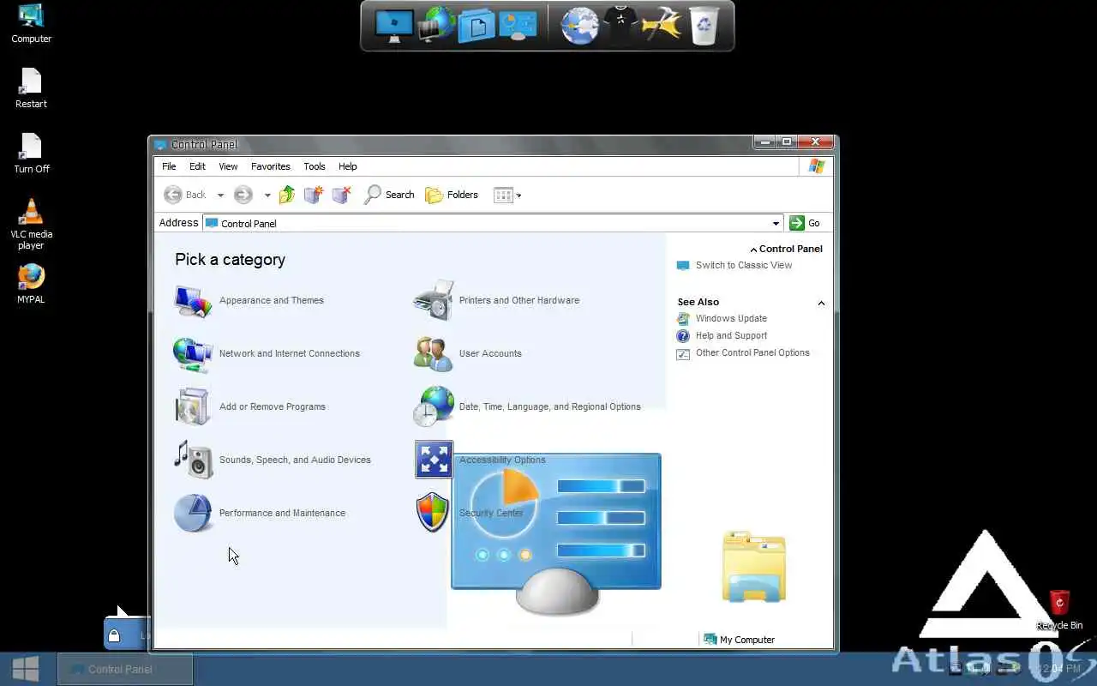The height and width of the screenshot is (686, 1097).
Task: Select the red Recycle Bin desktop icon
Action: (1059, 610)
